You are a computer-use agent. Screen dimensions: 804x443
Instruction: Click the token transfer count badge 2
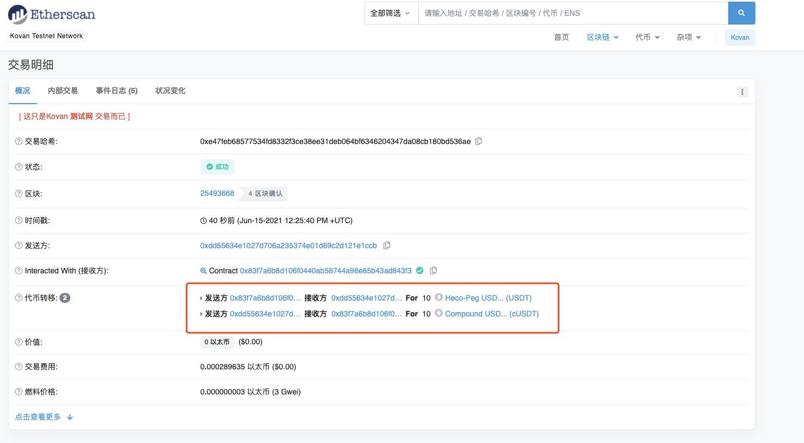(65, 298)
